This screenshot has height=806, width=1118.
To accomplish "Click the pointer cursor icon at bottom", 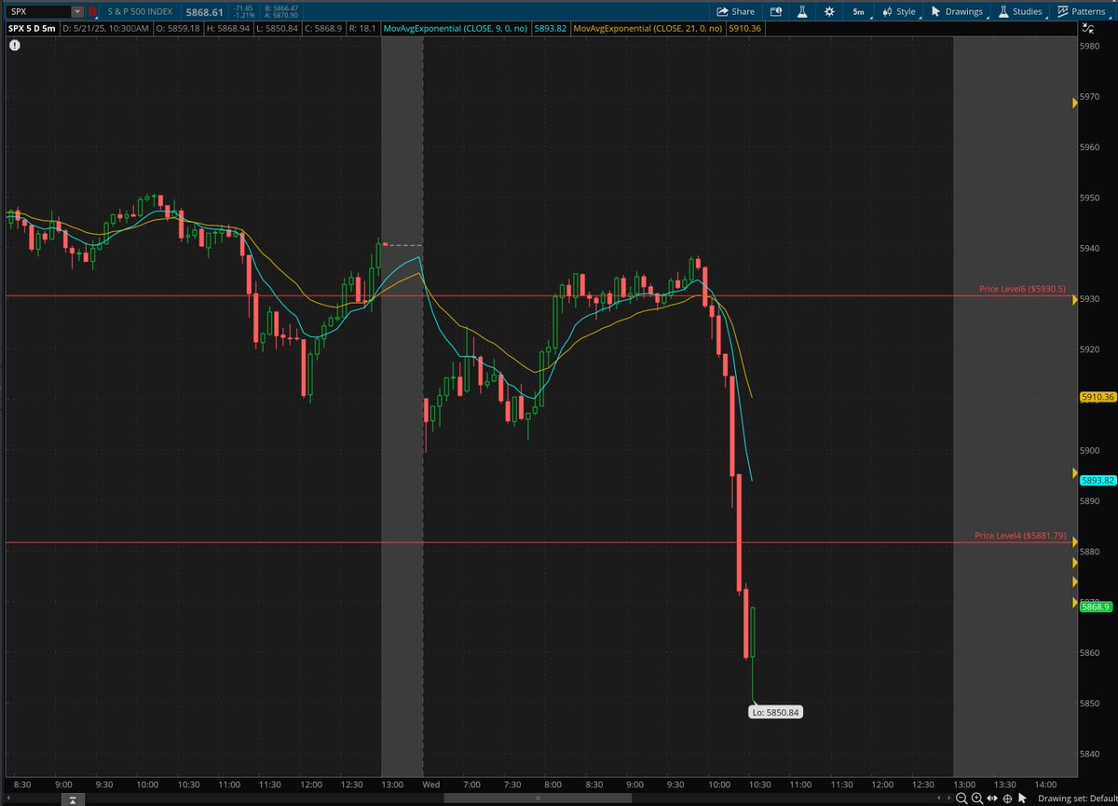I will (1022, 799).
